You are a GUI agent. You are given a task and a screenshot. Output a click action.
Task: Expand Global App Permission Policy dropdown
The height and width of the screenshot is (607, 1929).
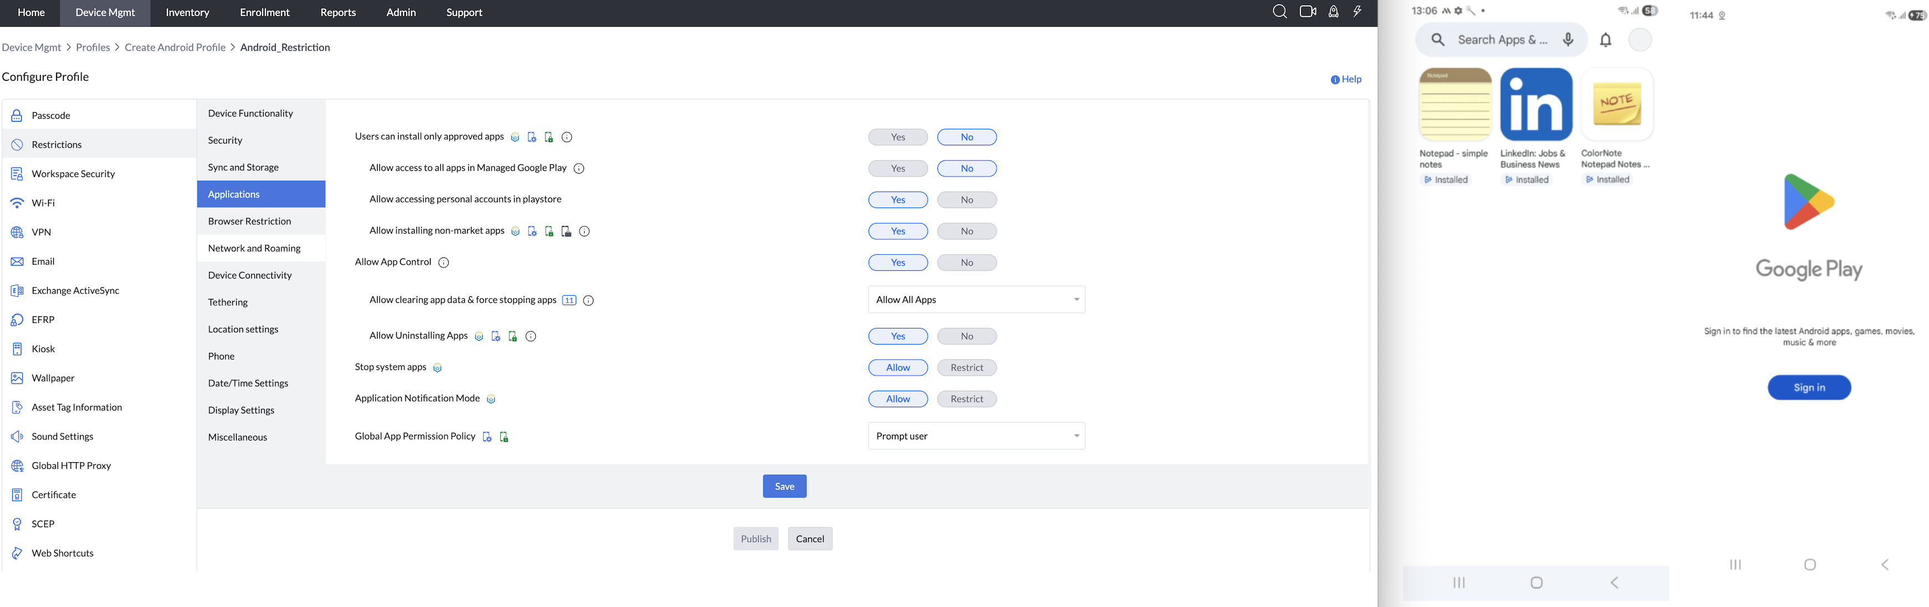pos(976,436)
